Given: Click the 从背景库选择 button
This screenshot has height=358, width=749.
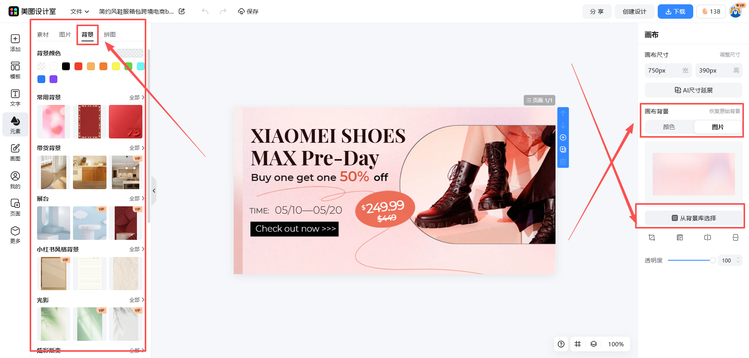Looking at the screenshot, I should 694,218.
